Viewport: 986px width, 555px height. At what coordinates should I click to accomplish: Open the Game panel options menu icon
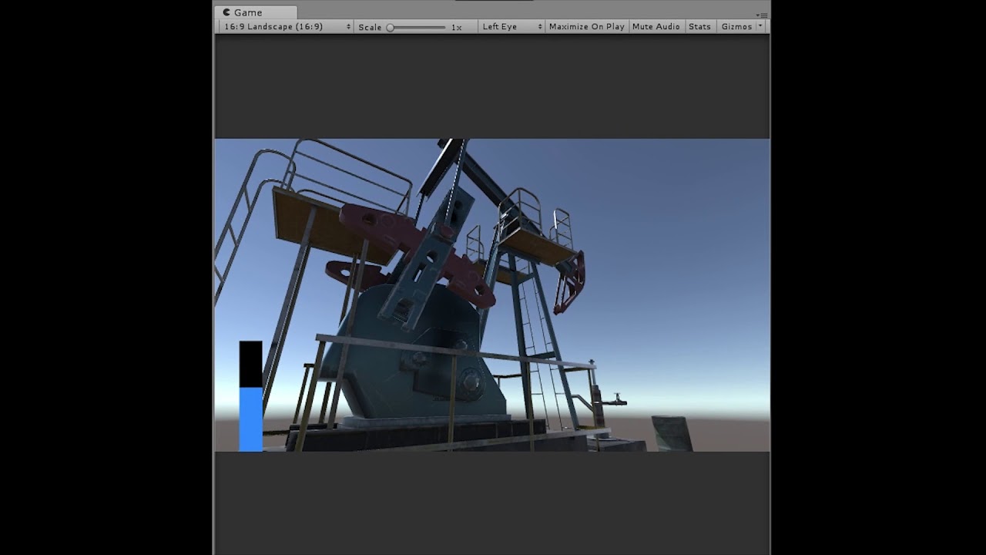[761, 15]
